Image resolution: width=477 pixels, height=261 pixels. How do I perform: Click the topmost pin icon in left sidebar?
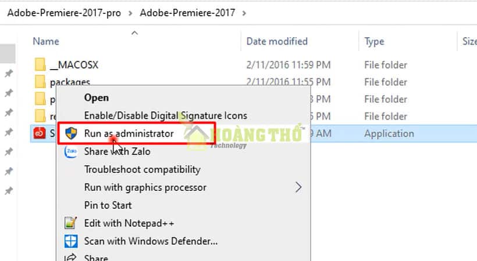9,73
